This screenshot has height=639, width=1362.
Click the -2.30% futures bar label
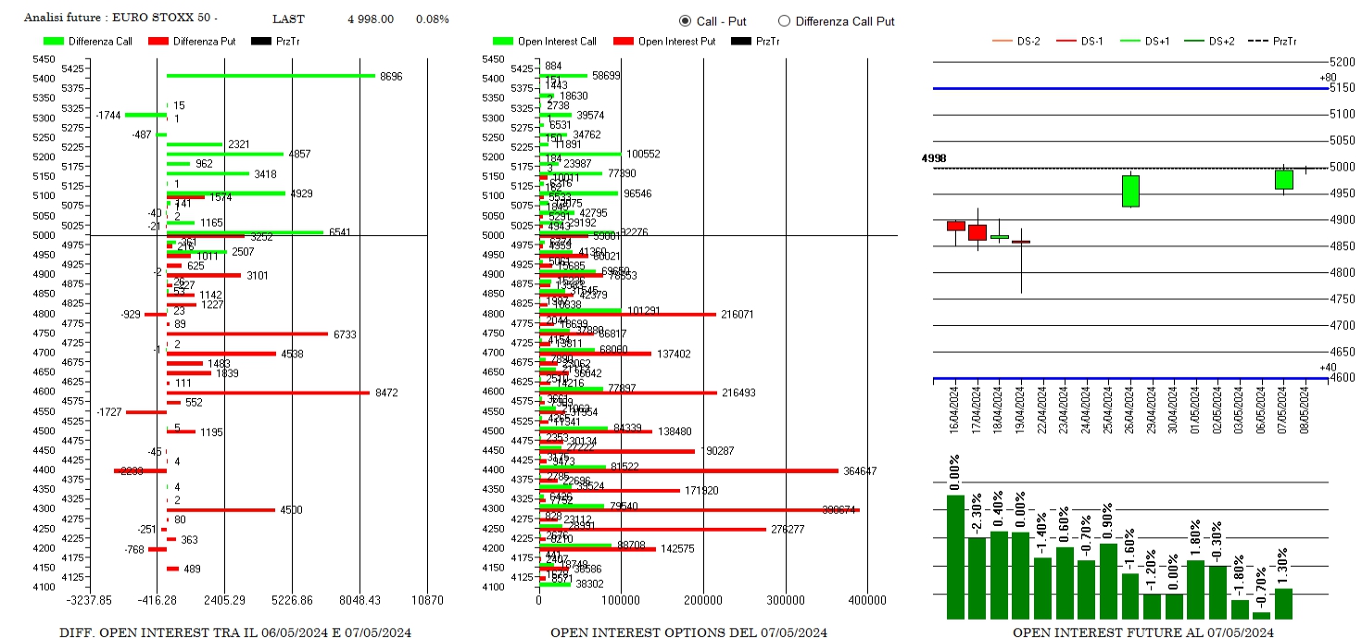click(x=977, y=514)
